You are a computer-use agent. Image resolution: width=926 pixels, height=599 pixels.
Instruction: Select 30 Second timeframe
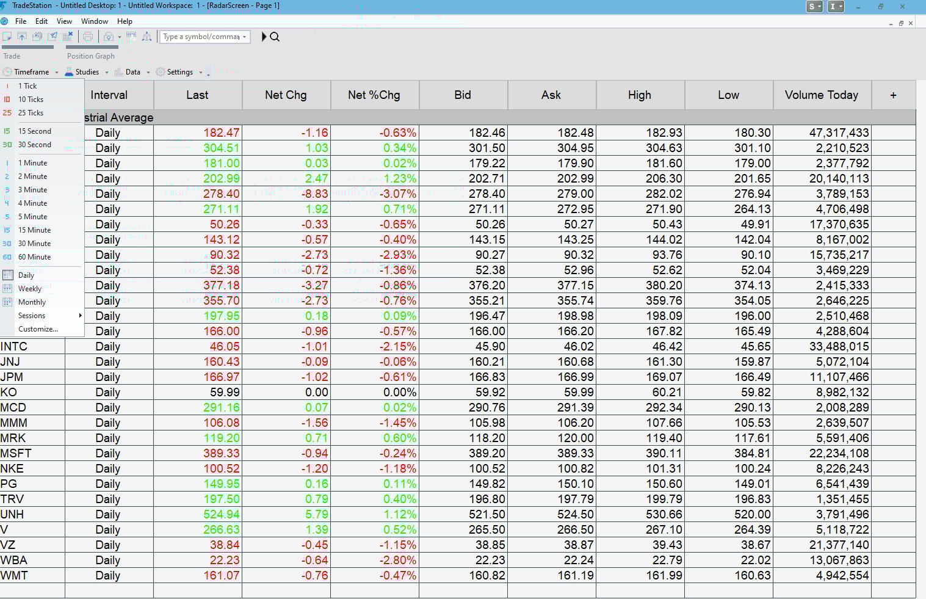41,145
